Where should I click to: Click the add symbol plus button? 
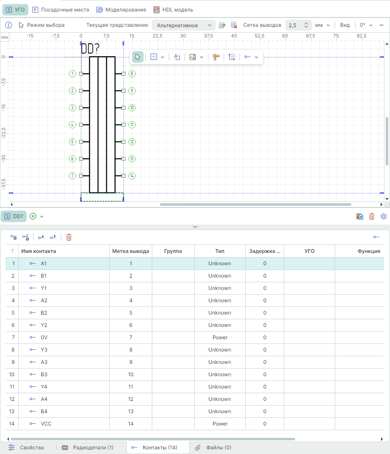coord(33,216)
